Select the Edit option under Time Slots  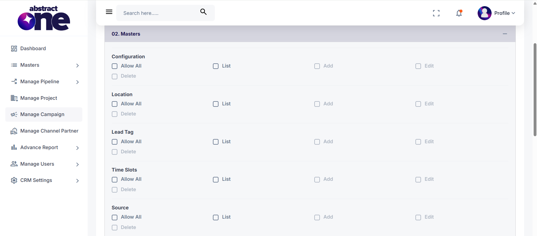click(x=418, y=180)
